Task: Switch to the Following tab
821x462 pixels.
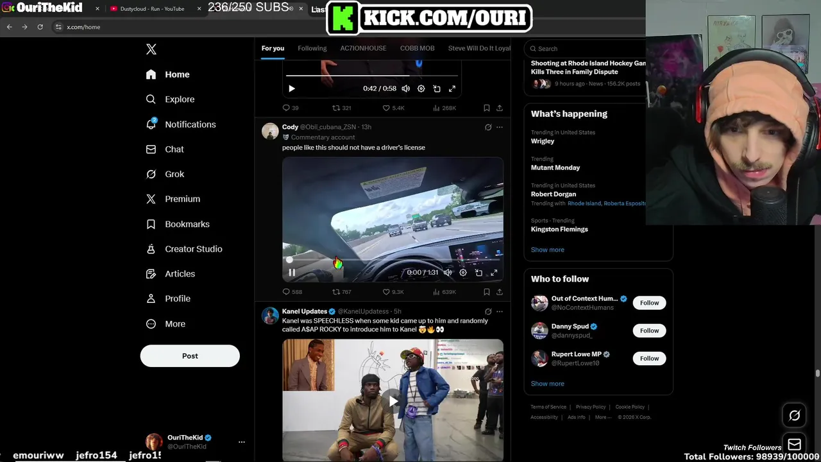Action: click(x=312, y=48)
